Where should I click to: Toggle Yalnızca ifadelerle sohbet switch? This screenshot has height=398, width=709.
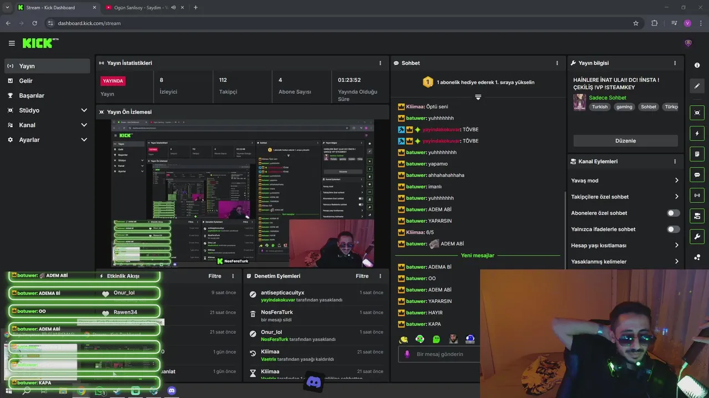pos(673,229)
